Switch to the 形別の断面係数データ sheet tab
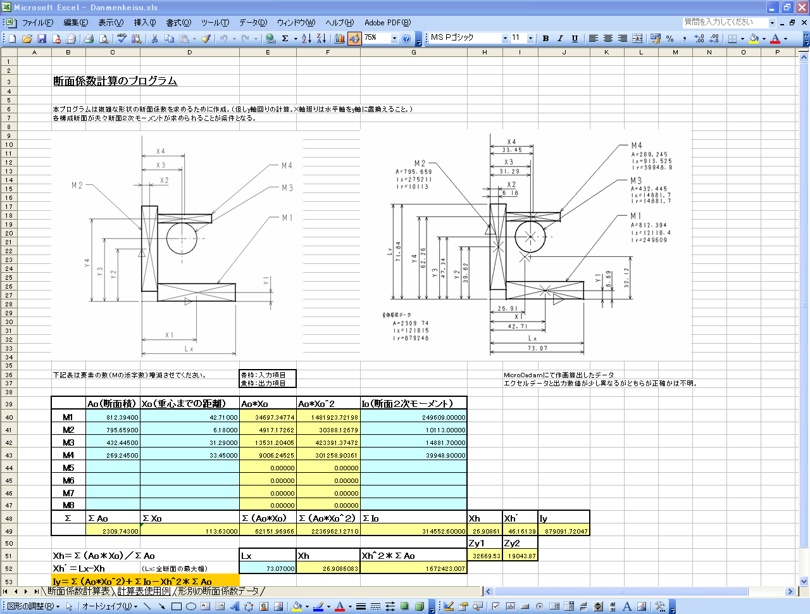Image resolution: width=810 pixels, height=614 pixels. 218,591
